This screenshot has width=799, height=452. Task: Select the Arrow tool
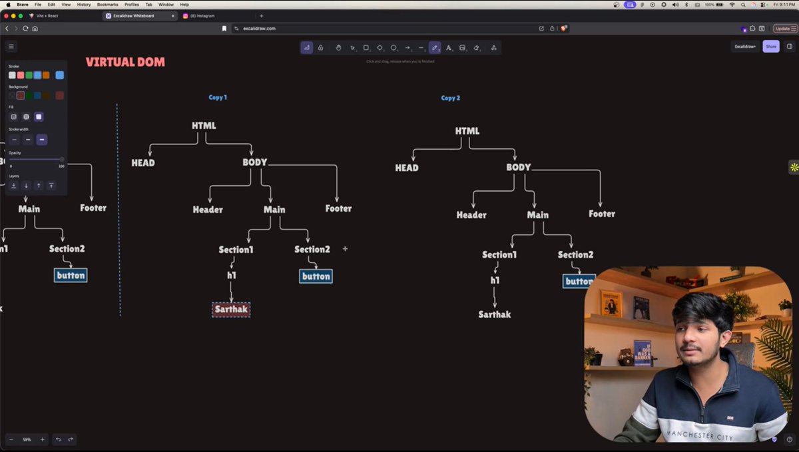(x=407, y=47)
